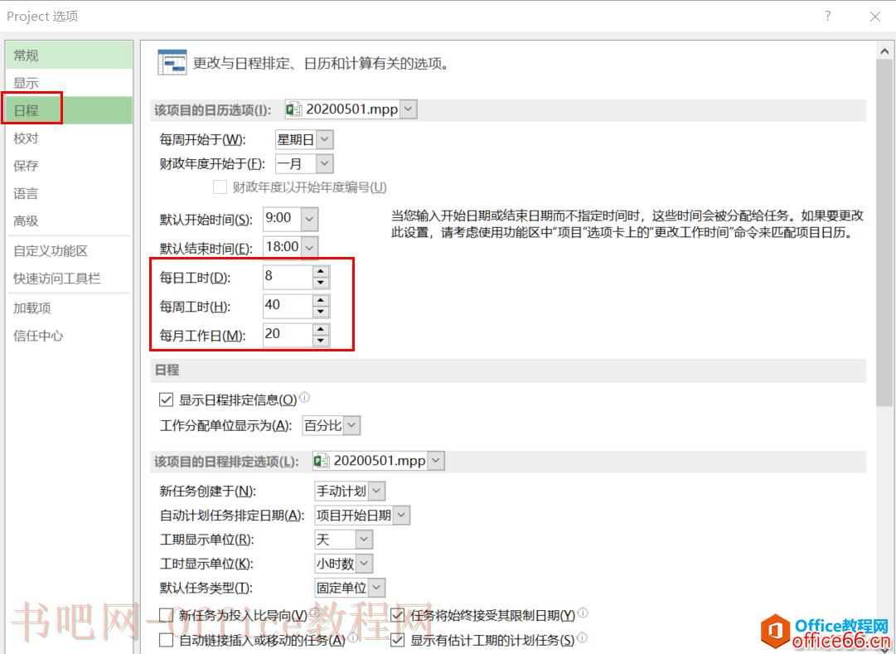The height and width of the screenshot is (654, 896).
Task: Click the scrollbar up arrow
Action: (884, 51)
